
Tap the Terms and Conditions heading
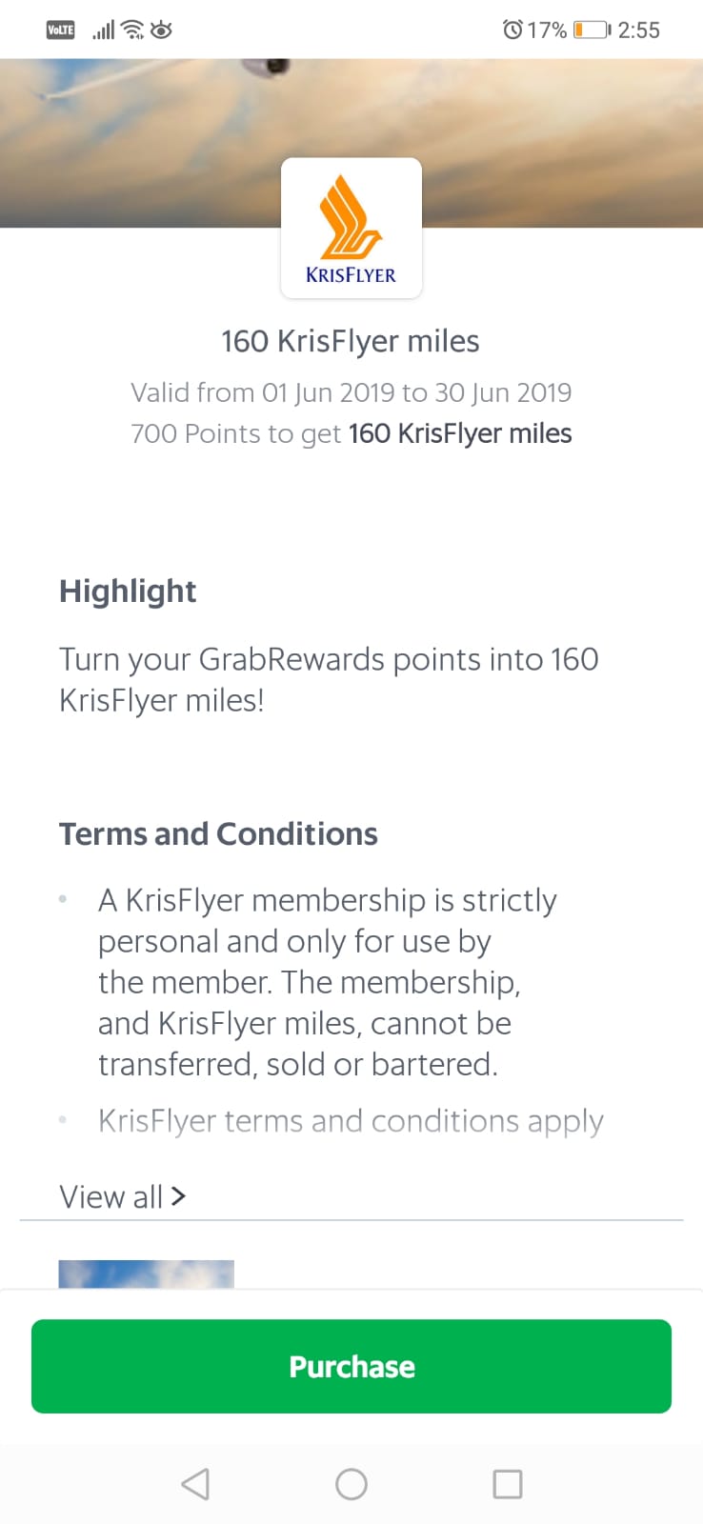(x=218, y=833)
